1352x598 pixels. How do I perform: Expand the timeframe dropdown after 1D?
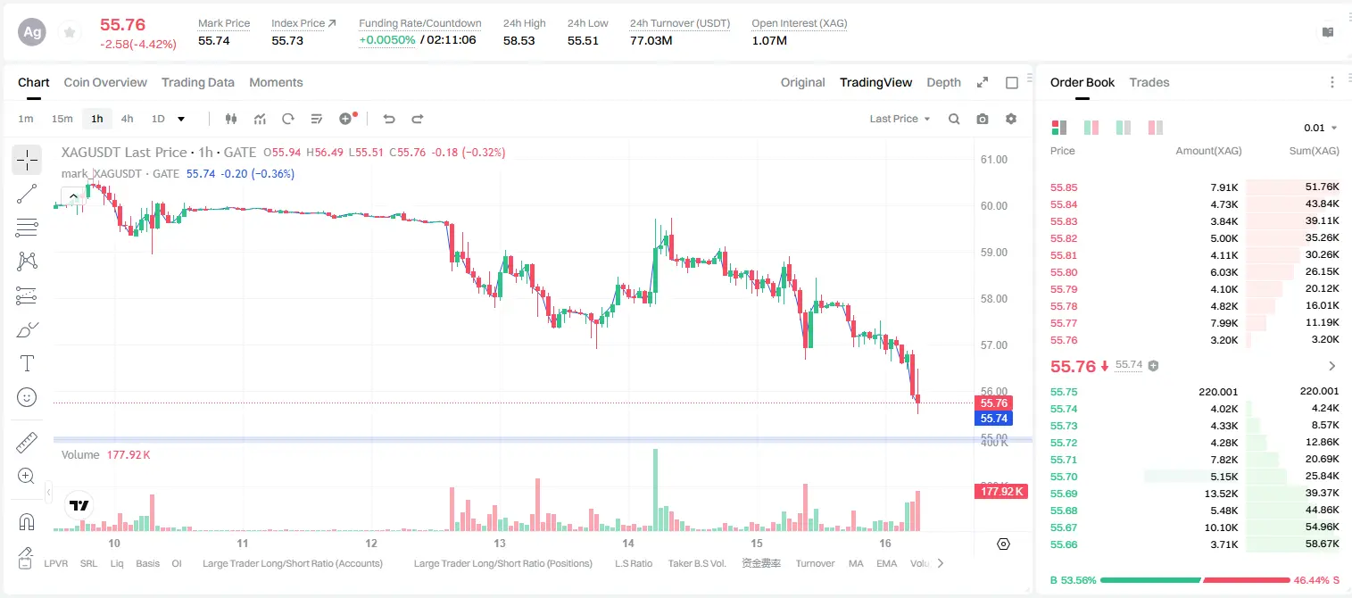[x=181, y=119]
